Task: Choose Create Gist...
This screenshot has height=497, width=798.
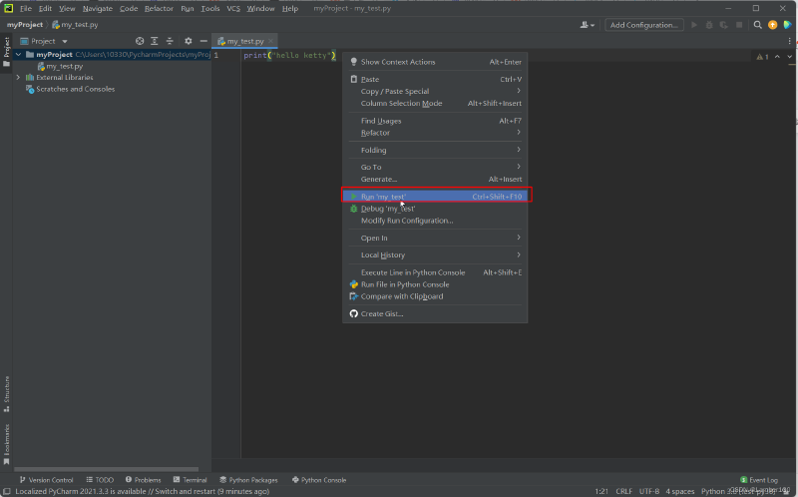Action: tap(436, 313)
